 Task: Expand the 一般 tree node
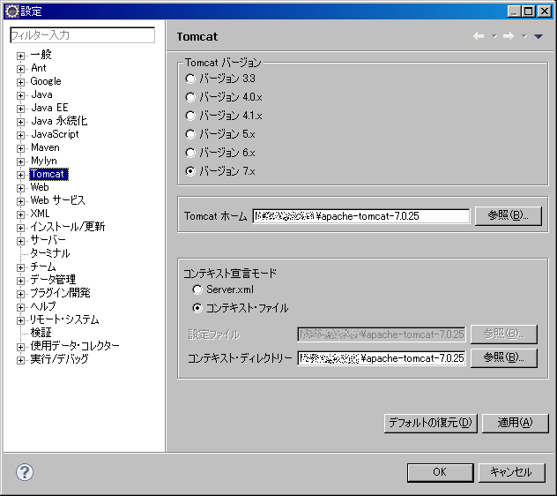point(20,56)
